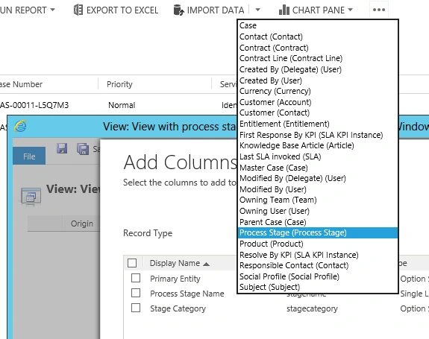The image size is (429, 339).
Task: Toggle the select-all checkbox beside Display Name
Action: (x=132, y=263)
